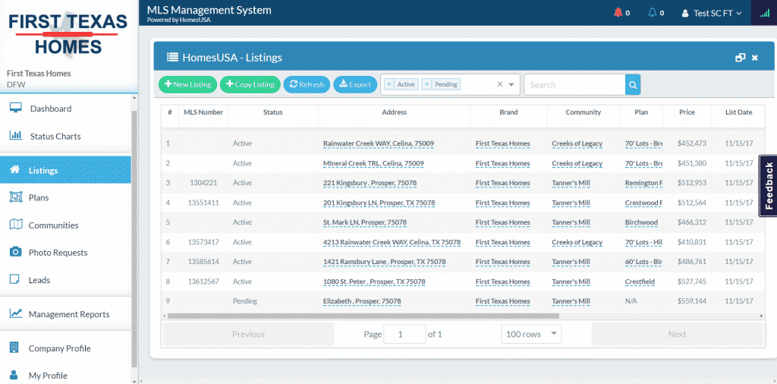
Task: Click the New Listing button
Action: pyautogui.click(x=187, y=85)
